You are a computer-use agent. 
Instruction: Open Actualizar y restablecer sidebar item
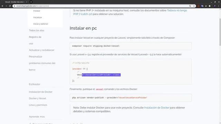[x=41, y=50]
